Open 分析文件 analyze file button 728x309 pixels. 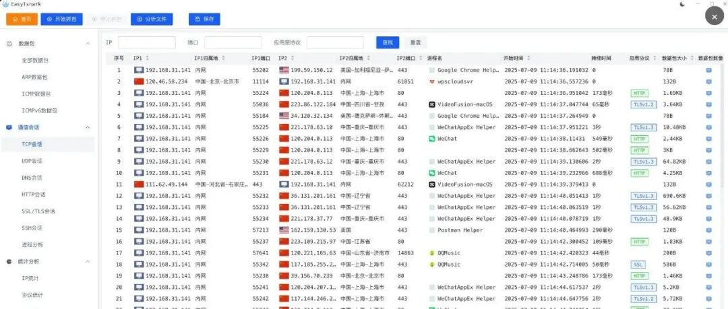click(x=152, y=19)
